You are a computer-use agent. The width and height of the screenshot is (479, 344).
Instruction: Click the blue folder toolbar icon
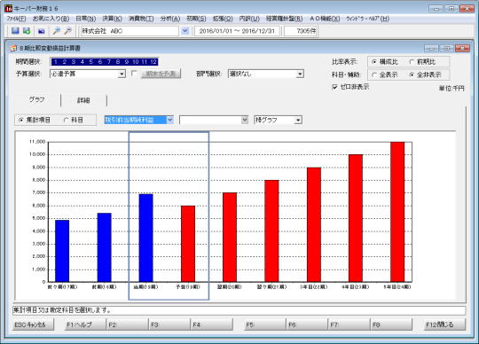coord(42,31)
